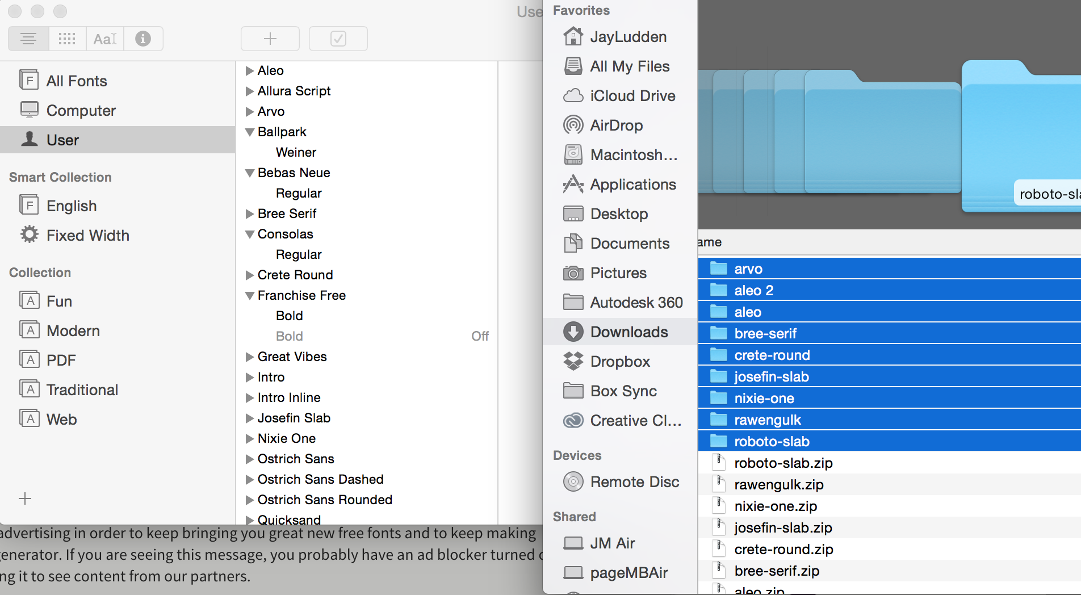Select the rawengulk.zip file
This screenshot has height=595, width=1081.
click(x=890, y=484)
